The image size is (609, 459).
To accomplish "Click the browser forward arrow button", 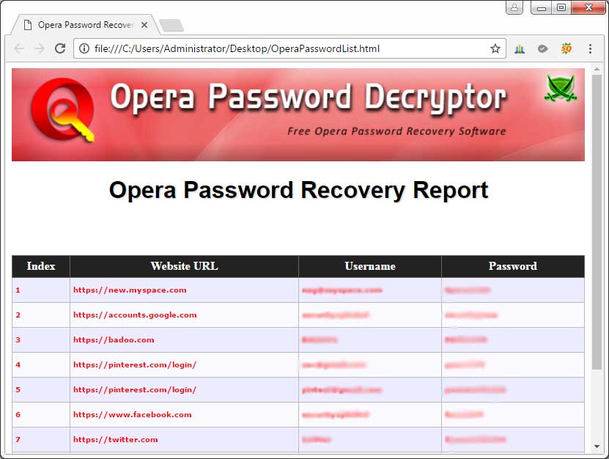I will pos(40,48).
